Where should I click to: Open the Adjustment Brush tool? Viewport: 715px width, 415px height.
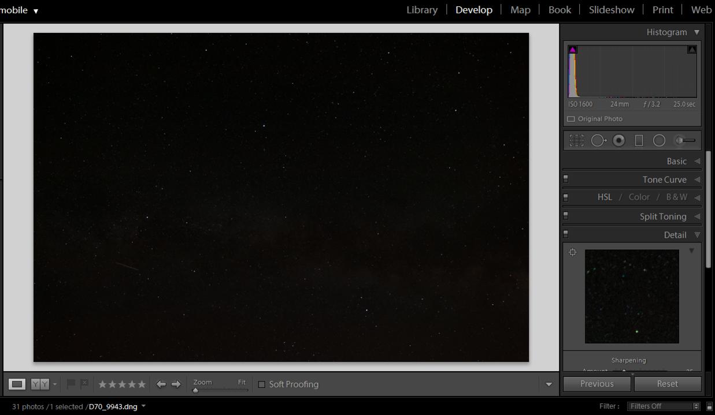(x=686, y=140)
